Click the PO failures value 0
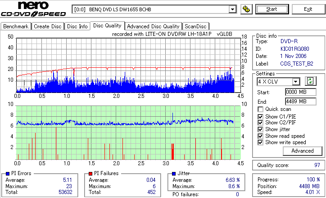 [237, 194]
